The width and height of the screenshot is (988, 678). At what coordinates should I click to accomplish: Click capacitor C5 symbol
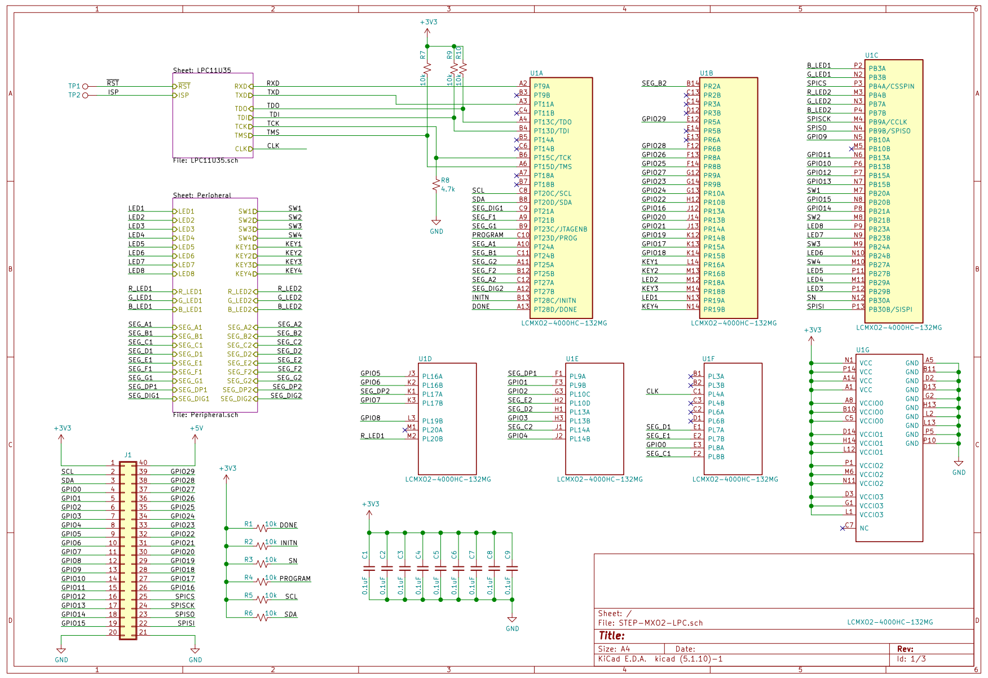click(441, 568)
